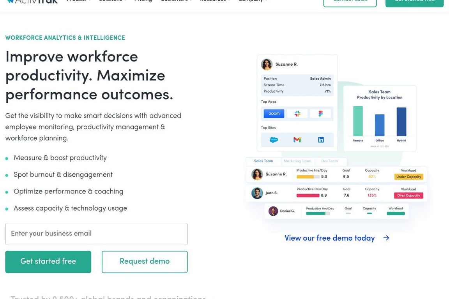Click Suzanne's 82% capacity value

click(372, 176)
